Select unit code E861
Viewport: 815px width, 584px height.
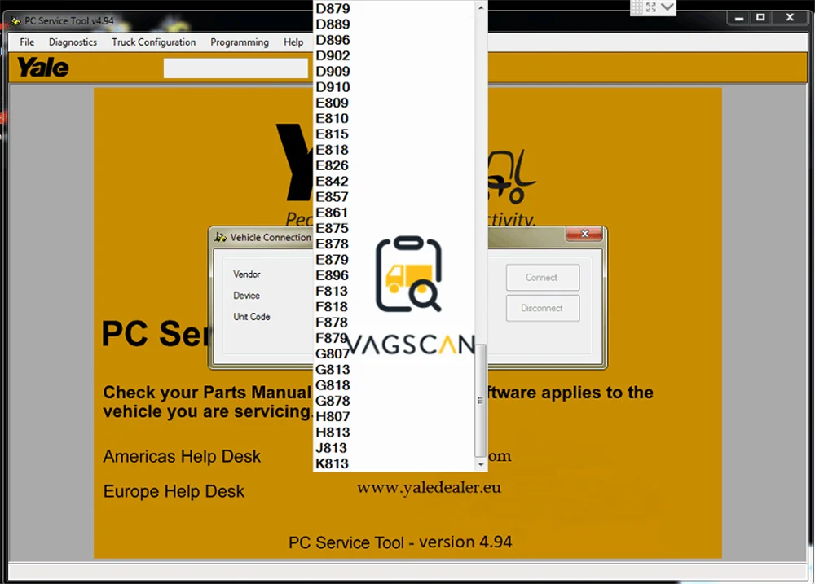pos(394,213)
